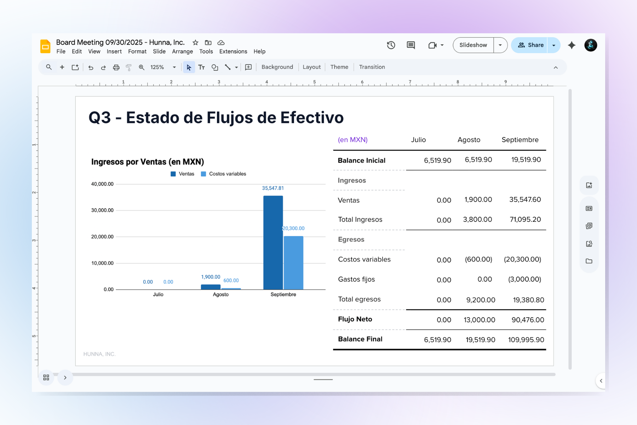Open the Extensions menu
637x425 pixels.
(x=233, y=51)
